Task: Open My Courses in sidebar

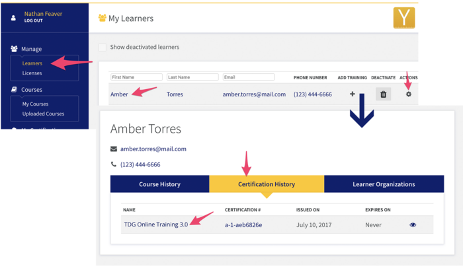Action: pos(35,104)
